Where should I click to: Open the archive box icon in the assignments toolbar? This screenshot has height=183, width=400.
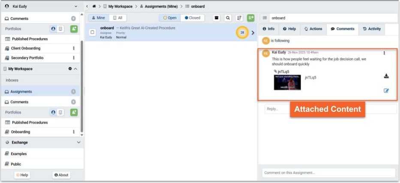coord(217,18)
